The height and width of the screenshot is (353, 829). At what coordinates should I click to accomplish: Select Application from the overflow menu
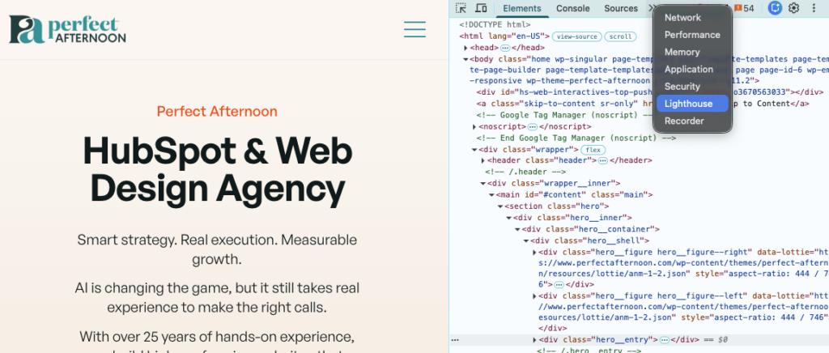pyautogui.click(x=693, y=70)
